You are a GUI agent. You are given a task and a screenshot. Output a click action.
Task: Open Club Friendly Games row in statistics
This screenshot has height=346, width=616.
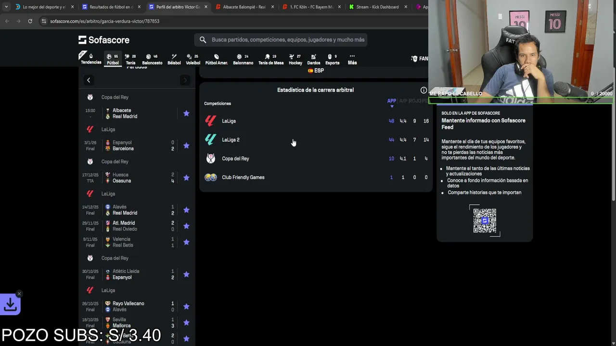pos(316,177)
